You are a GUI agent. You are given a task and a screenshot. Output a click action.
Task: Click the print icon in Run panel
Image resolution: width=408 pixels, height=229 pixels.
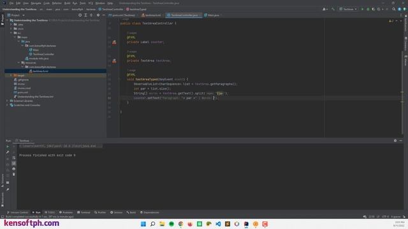[x=14, y=169]
